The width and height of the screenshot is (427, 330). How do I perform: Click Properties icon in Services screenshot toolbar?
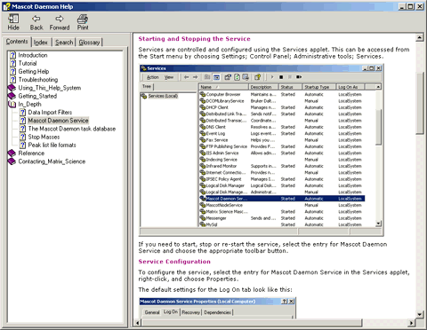[228, 77]
